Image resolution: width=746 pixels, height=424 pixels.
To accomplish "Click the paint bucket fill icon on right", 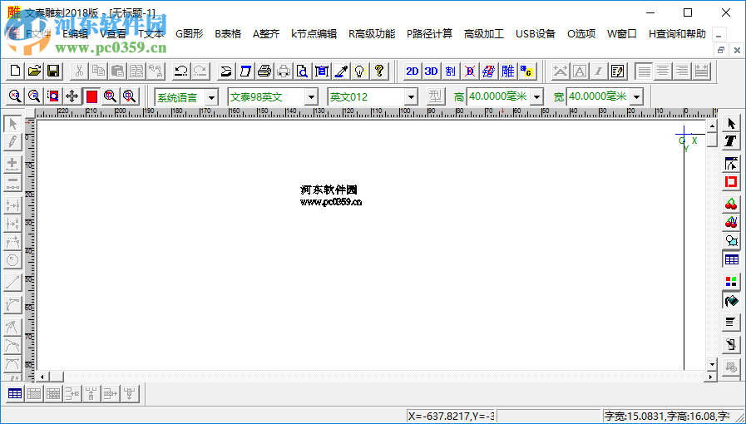I will pos(731,300).
